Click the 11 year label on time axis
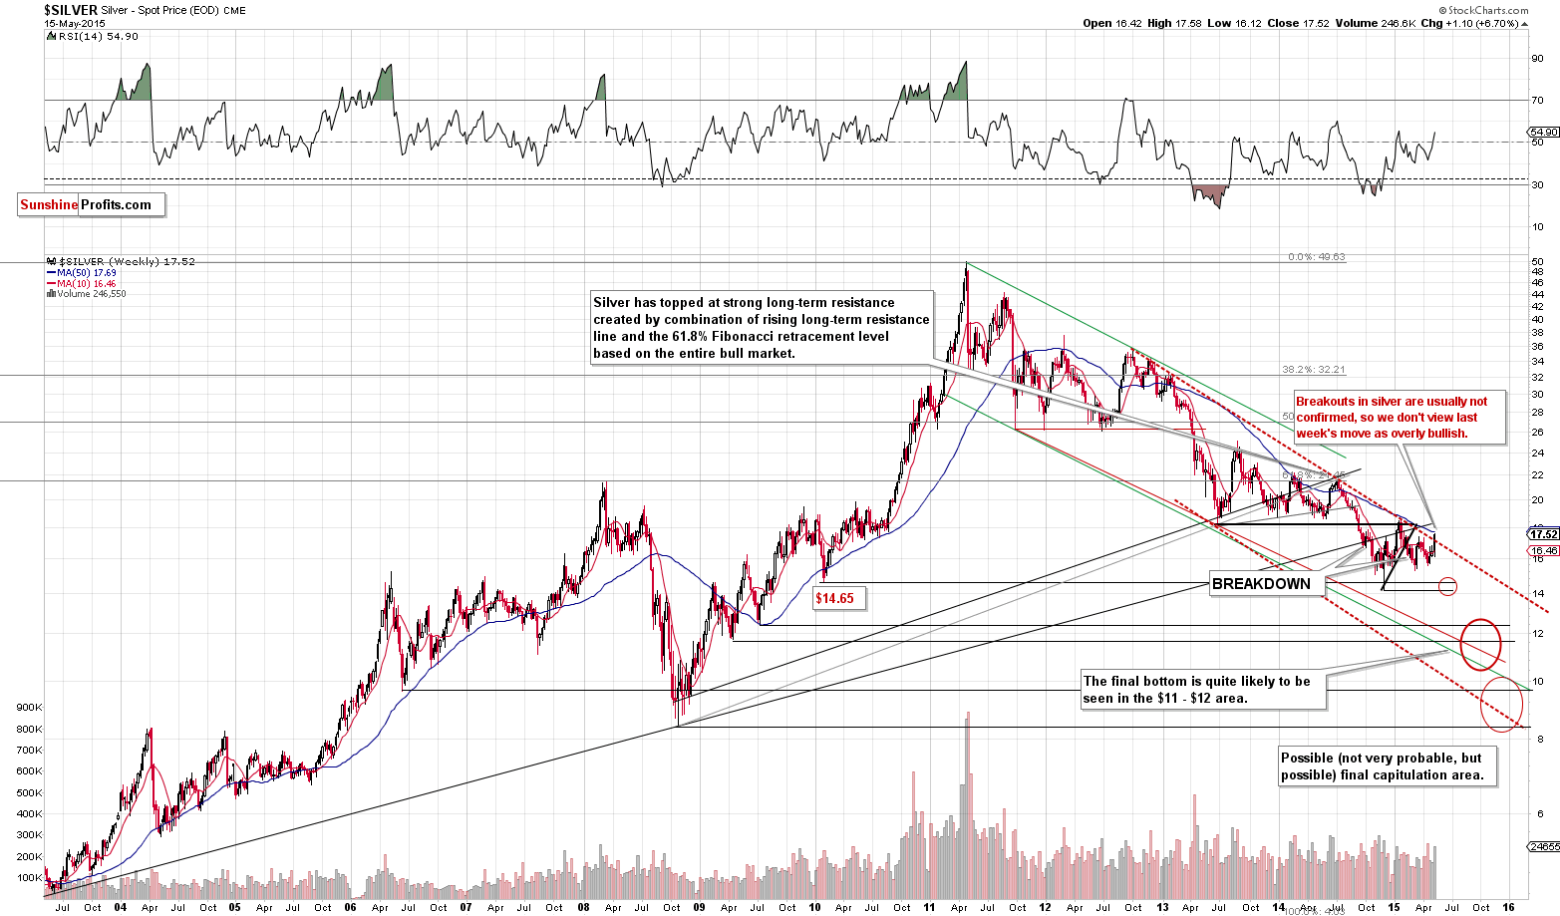The width and height of the screenshot is (1560, 916). [929, 907]
